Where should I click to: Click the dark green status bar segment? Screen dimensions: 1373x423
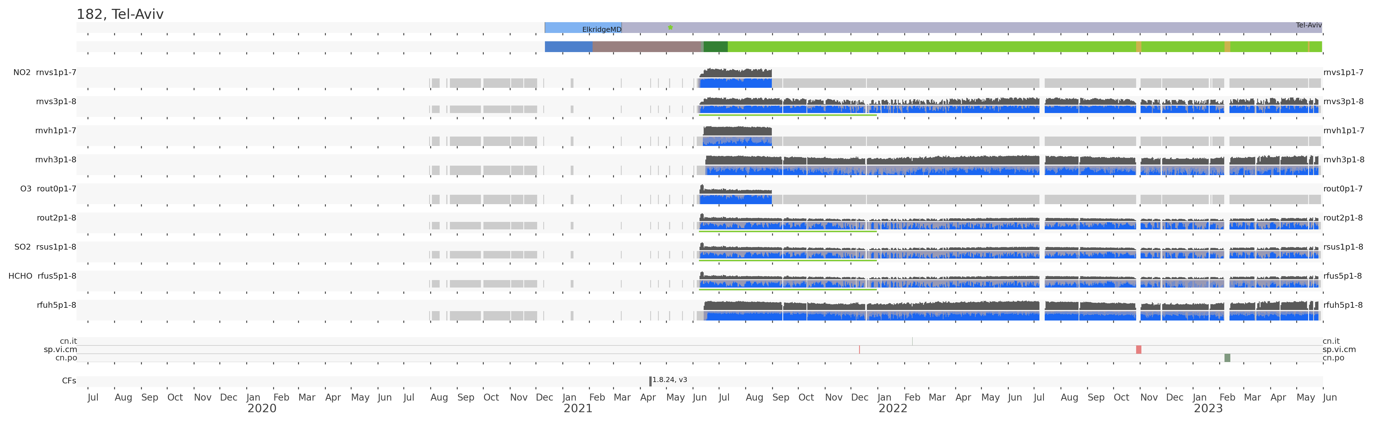coord(715,47)
